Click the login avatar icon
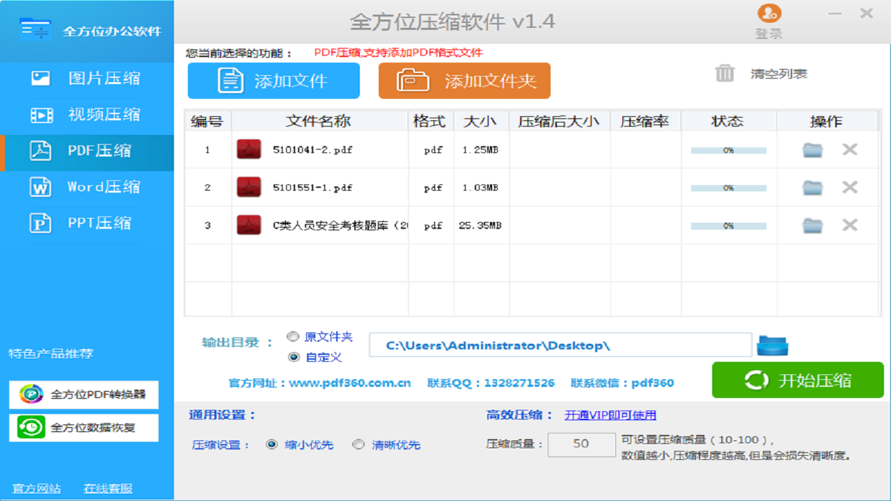This screenshot has height=501, width=891. click(769, 13)
